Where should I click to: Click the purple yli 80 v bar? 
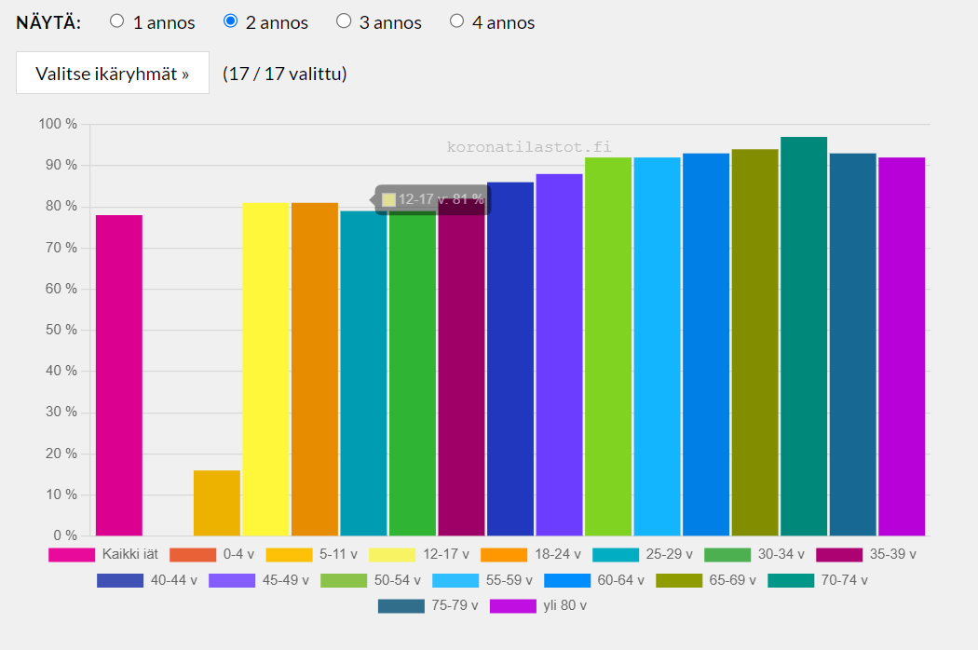pyautogui.click(x=902, y=346)
